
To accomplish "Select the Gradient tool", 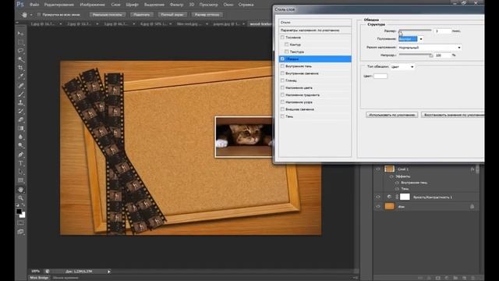I will [x=21, y=128].
